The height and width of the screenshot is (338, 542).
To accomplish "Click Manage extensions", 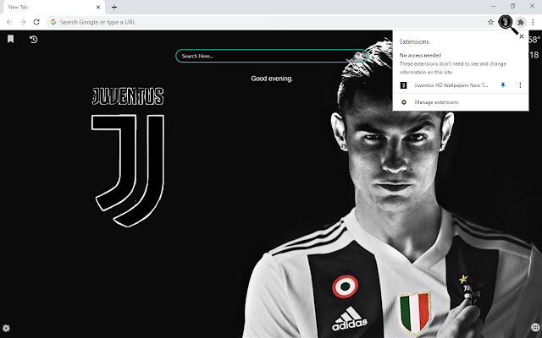I will point(436,102).
